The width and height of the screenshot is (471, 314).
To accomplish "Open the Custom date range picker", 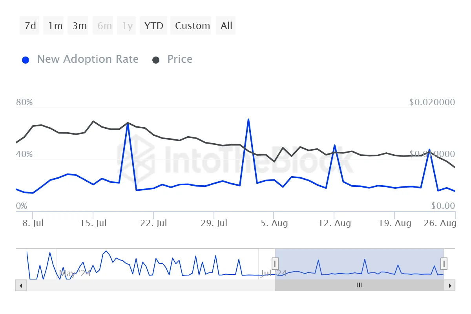I will (192, 26).
